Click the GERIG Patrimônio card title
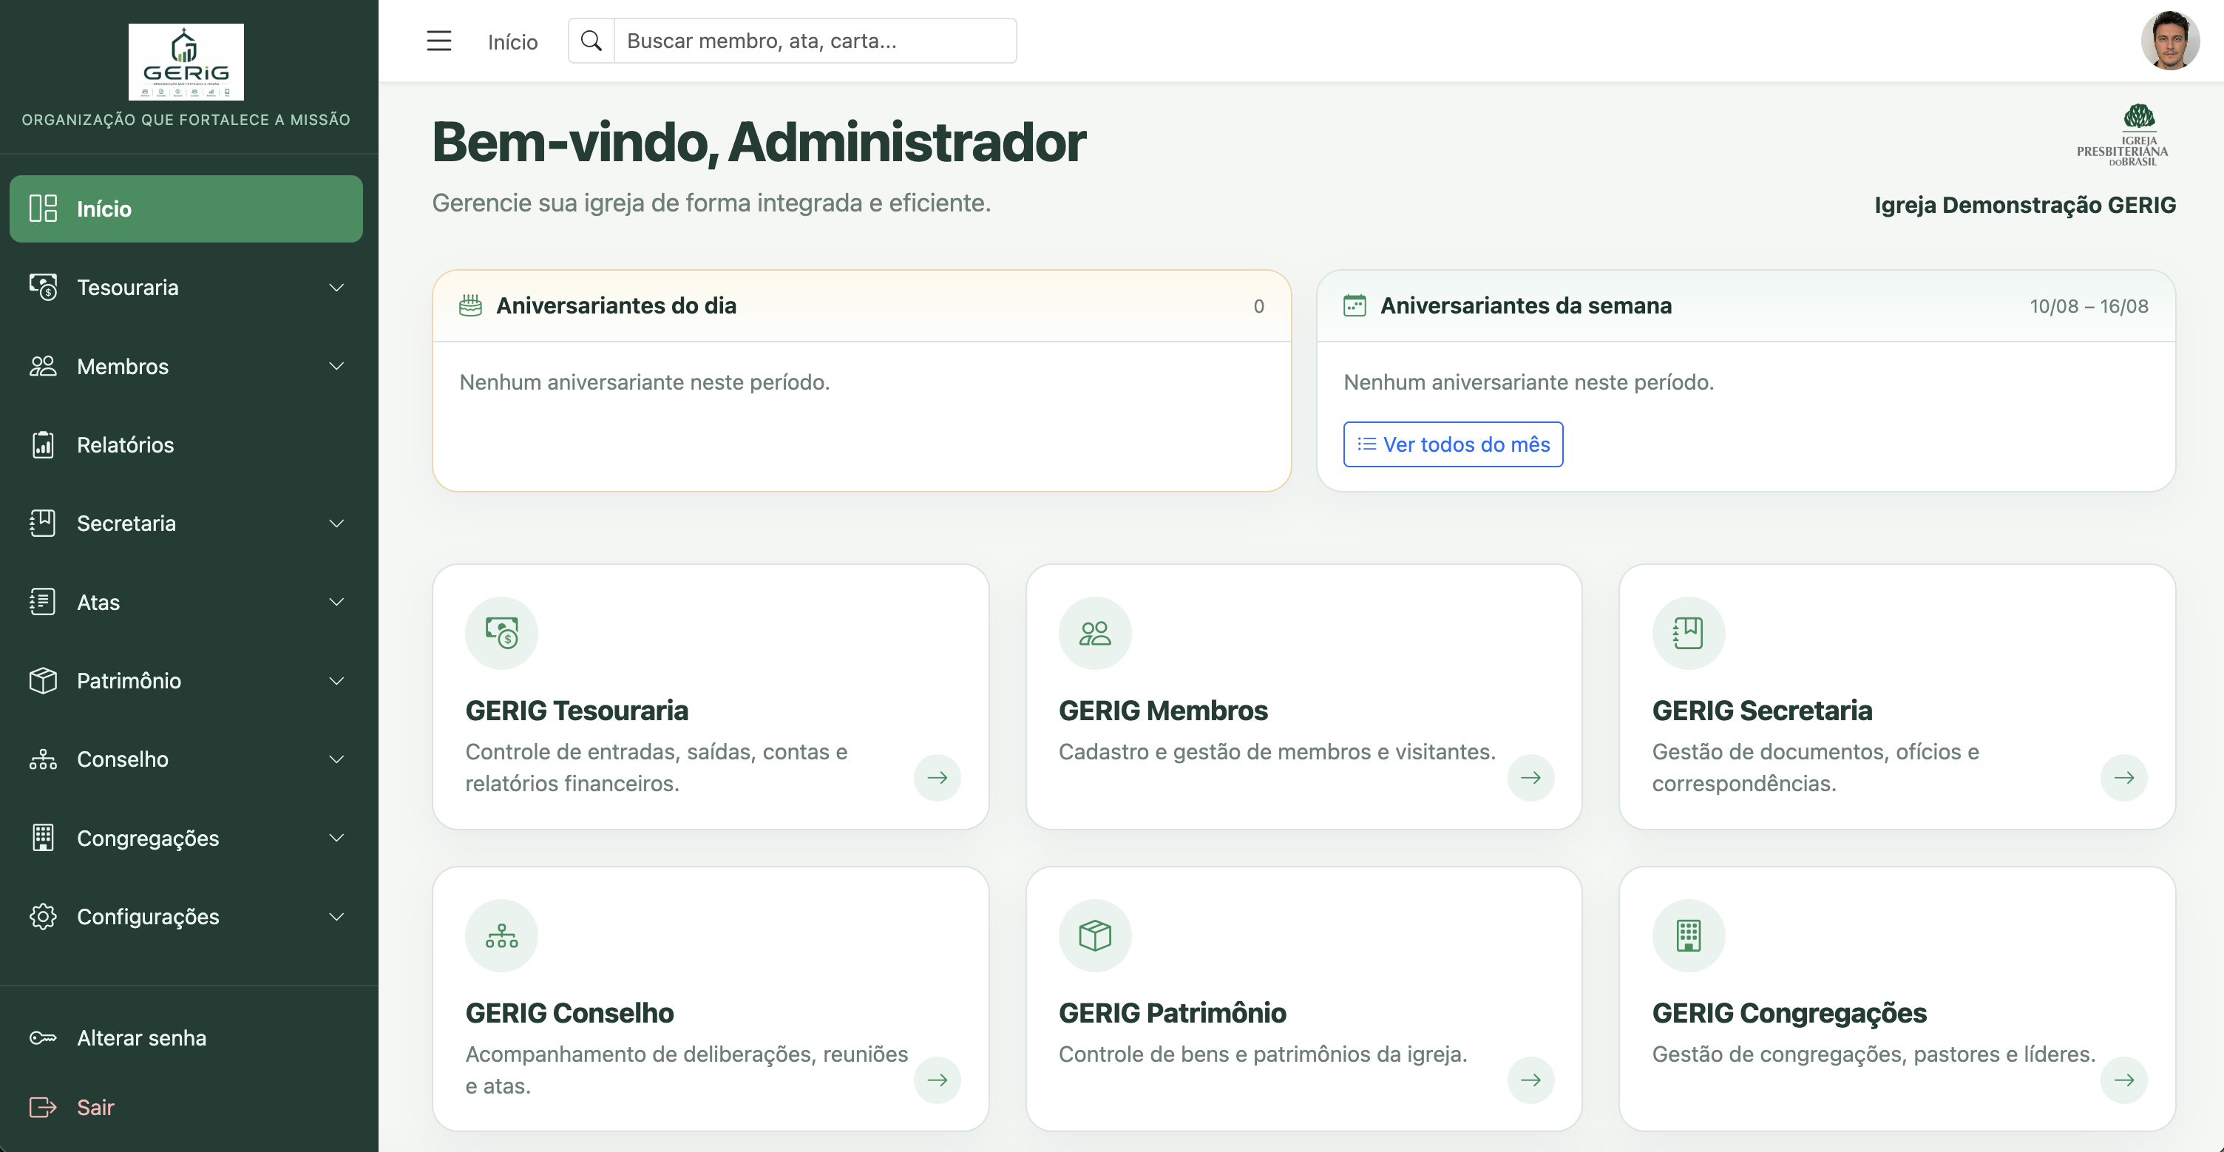The image size is (2224, 1152). pos(1172,1012)
